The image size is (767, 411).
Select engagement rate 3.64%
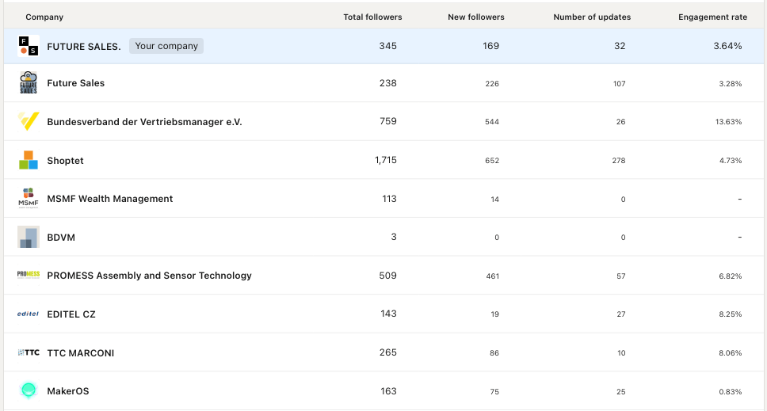pos(727,46)
